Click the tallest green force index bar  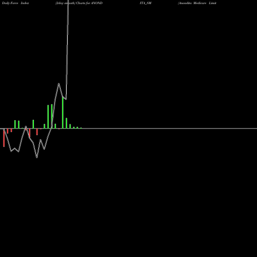point(63,113)
